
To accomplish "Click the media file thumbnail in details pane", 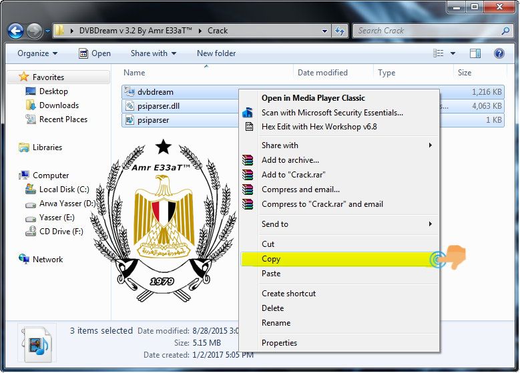I will 37,343.
